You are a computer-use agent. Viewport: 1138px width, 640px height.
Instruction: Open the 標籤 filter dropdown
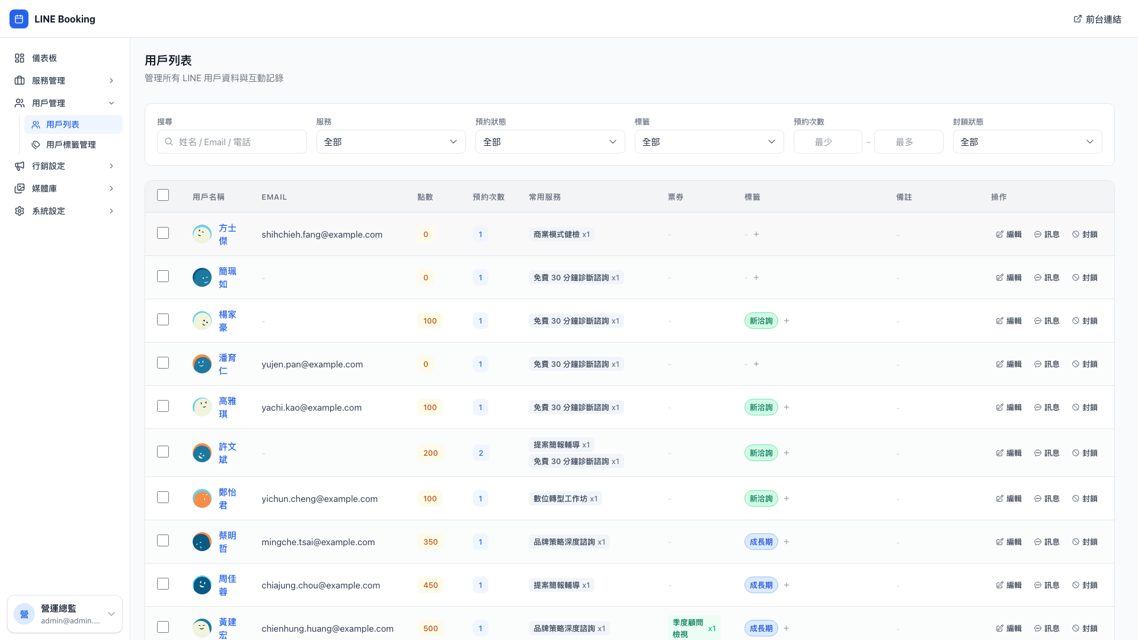point(709,142)
